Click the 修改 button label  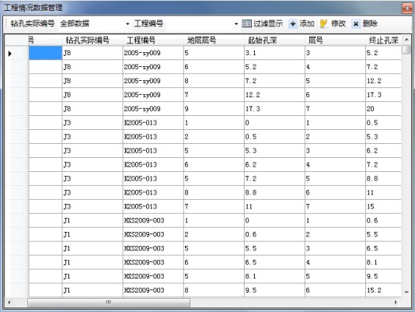(x=338, y=24)
